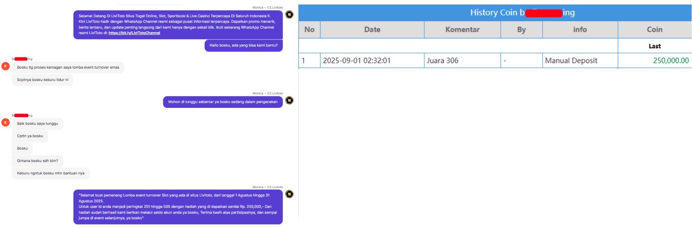The image size is (692, 228).
Task: Click the 'Manual Deposit' info cell
Action: click(580, 60)
